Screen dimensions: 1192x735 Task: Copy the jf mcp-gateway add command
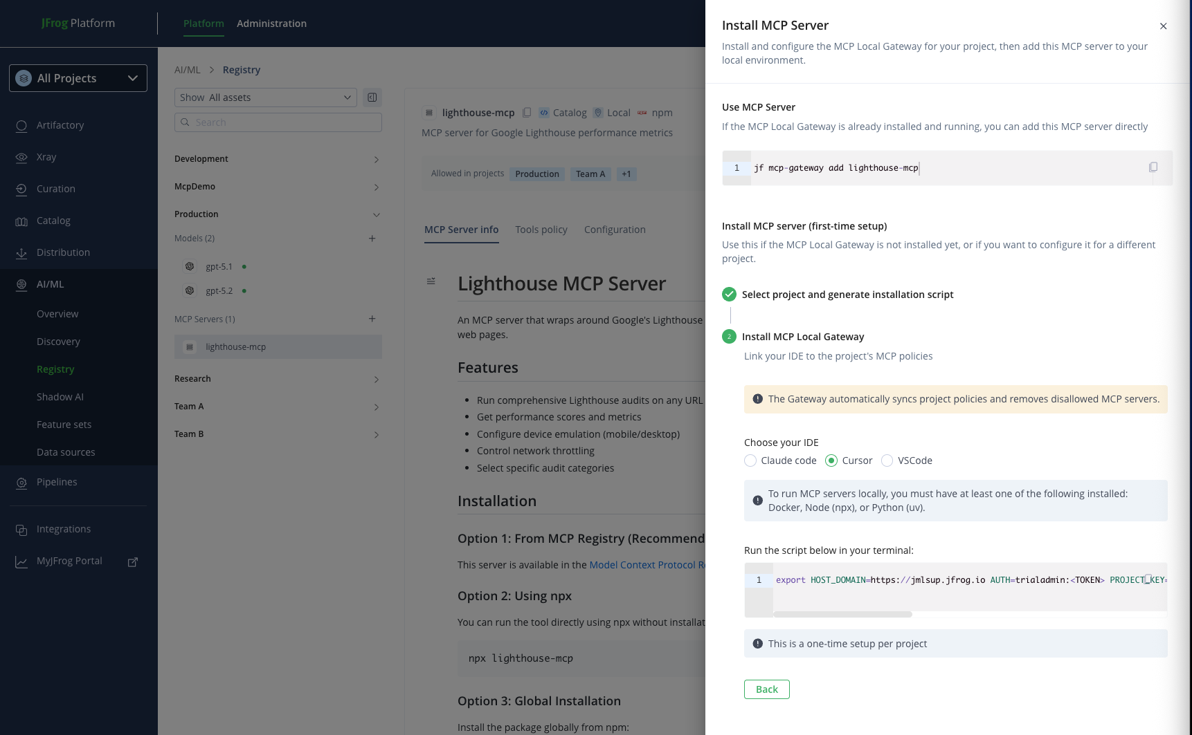click(x=1153, y=167)
